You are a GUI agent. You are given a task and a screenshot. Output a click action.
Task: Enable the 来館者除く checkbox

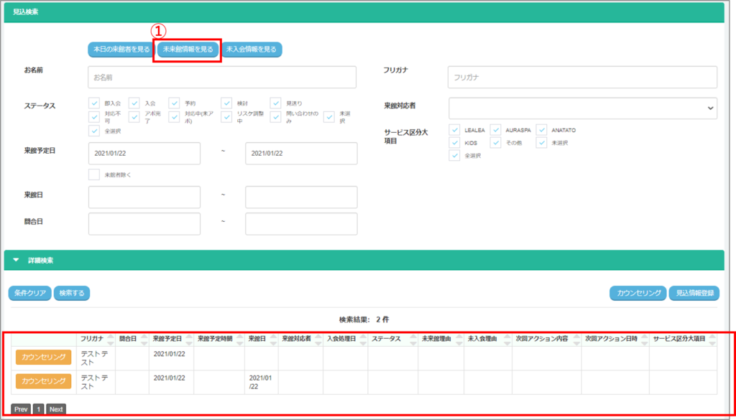94,174
